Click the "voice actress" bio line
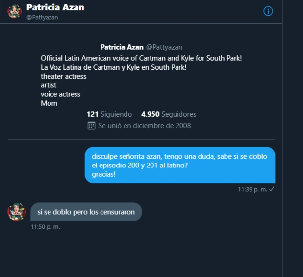Viewport: 303px width, 277px height. (x=60, y=94)
